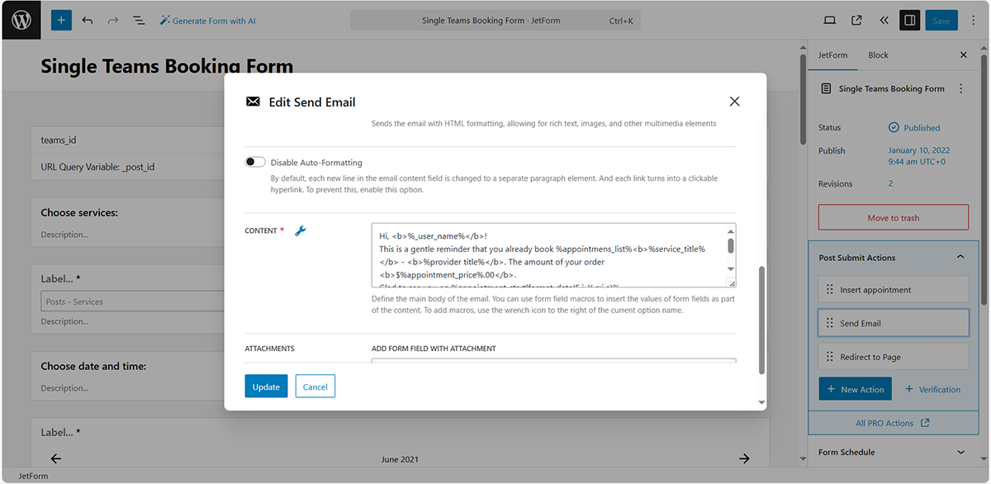Select the Send Email action
991x484 pixels.
click(x=893, y=323)
